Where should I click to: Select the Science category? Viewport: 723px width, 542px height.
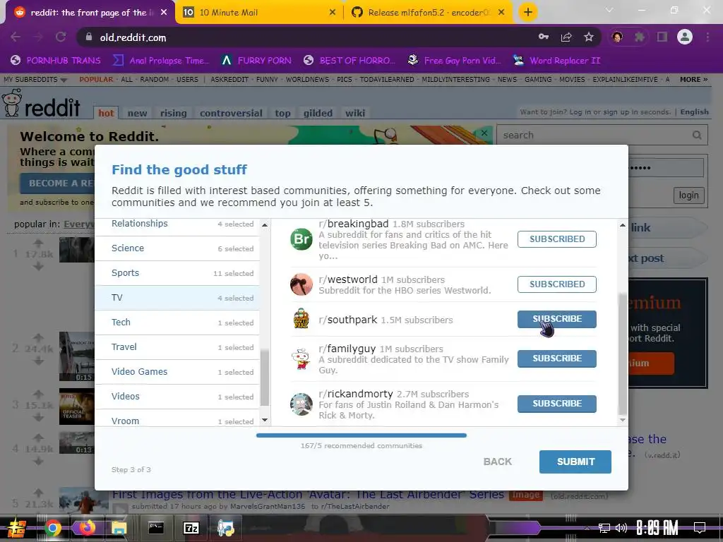tap(177, 248)
